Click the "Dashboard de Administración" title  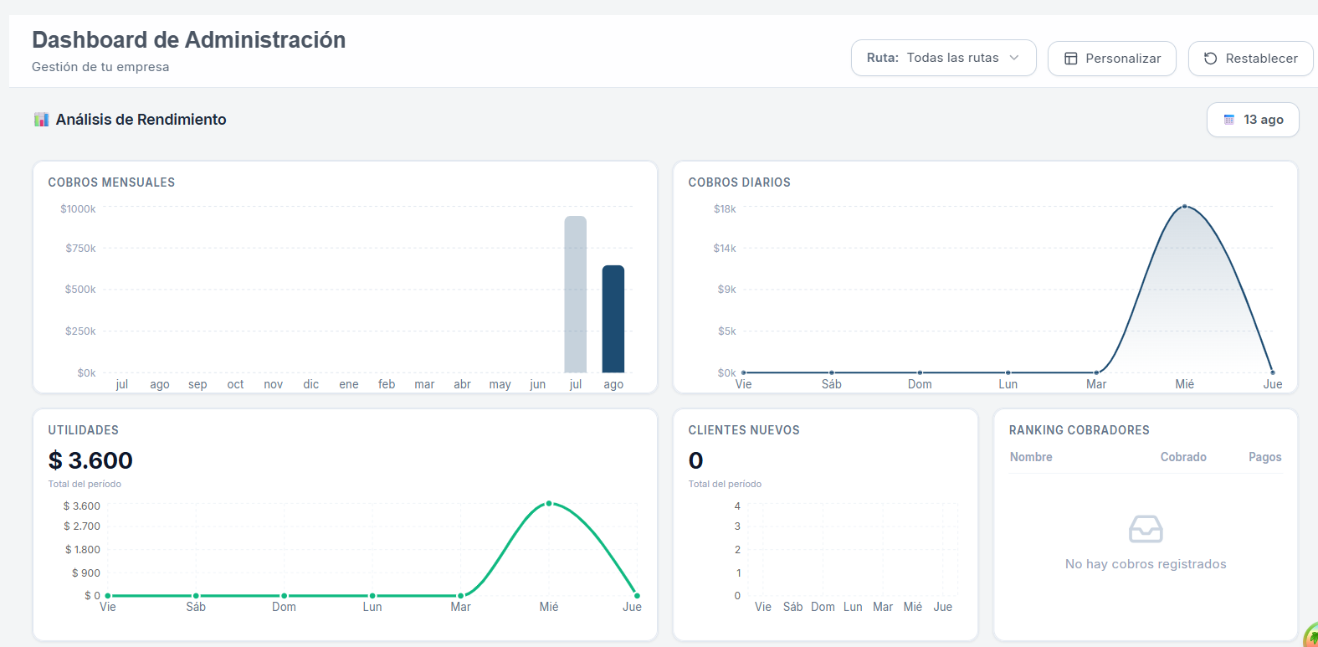[189, 40]
